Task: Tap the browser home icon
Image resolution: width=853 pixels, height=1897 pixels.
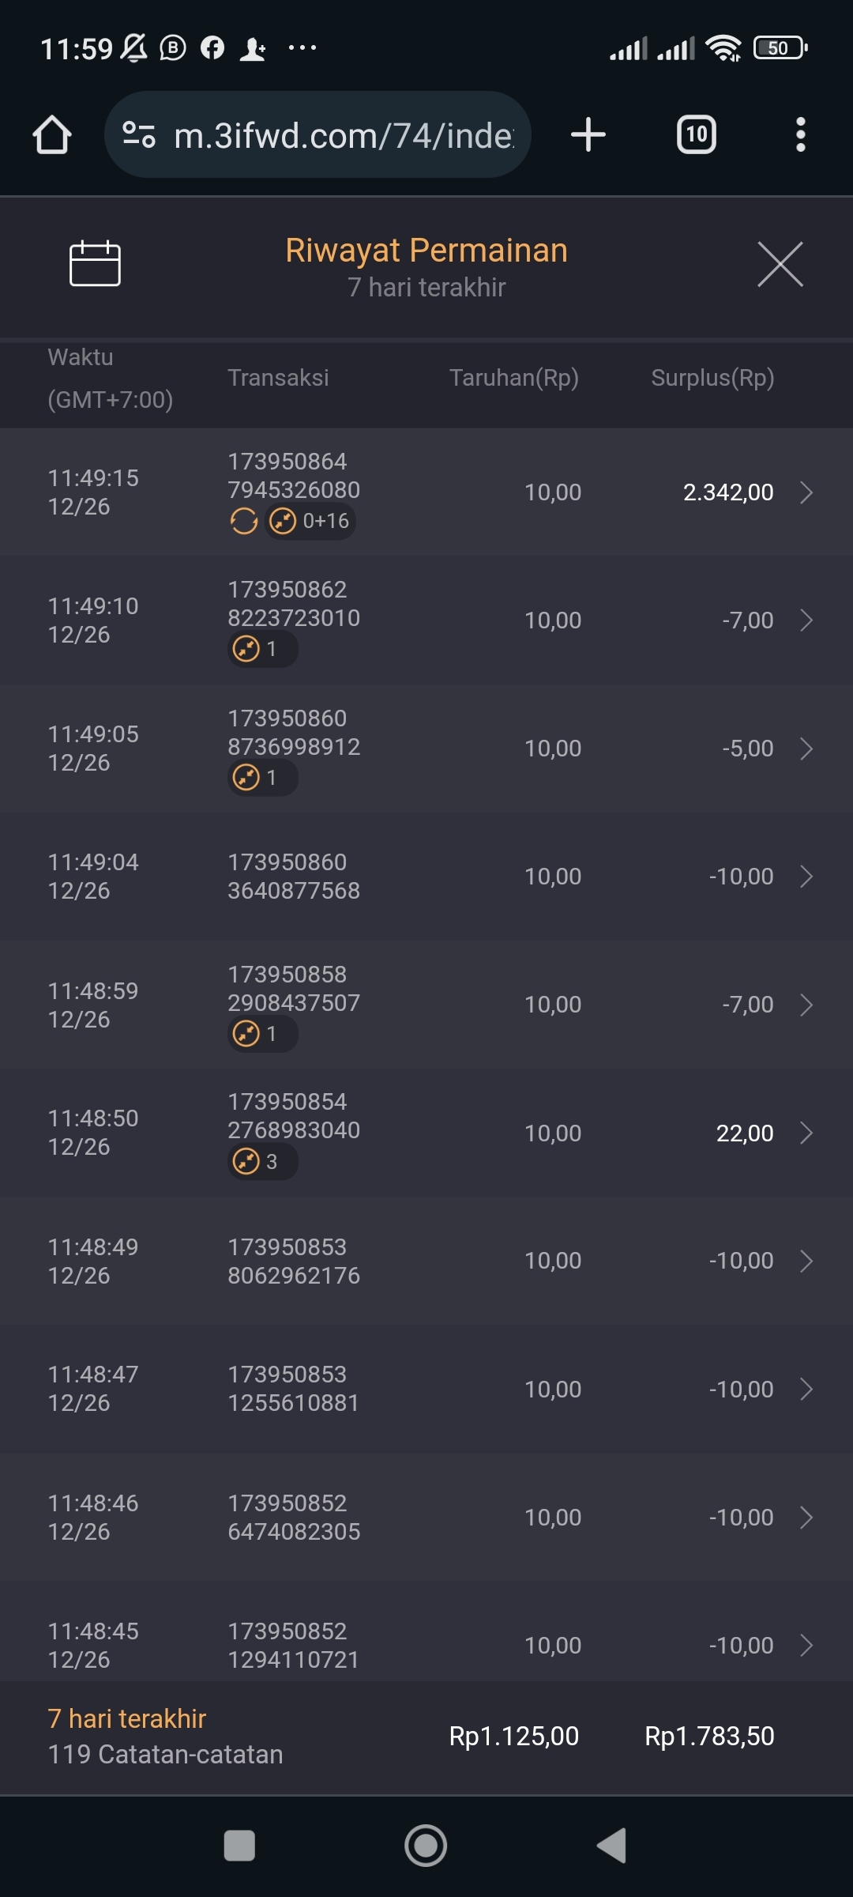Action: click(52, 134)
